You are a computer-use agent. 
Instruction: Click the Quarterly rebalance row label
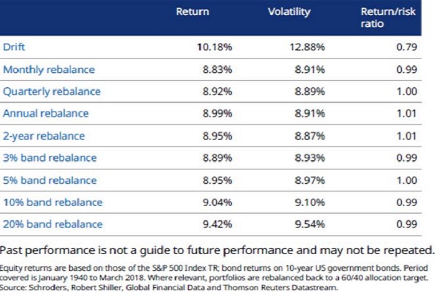52,92
